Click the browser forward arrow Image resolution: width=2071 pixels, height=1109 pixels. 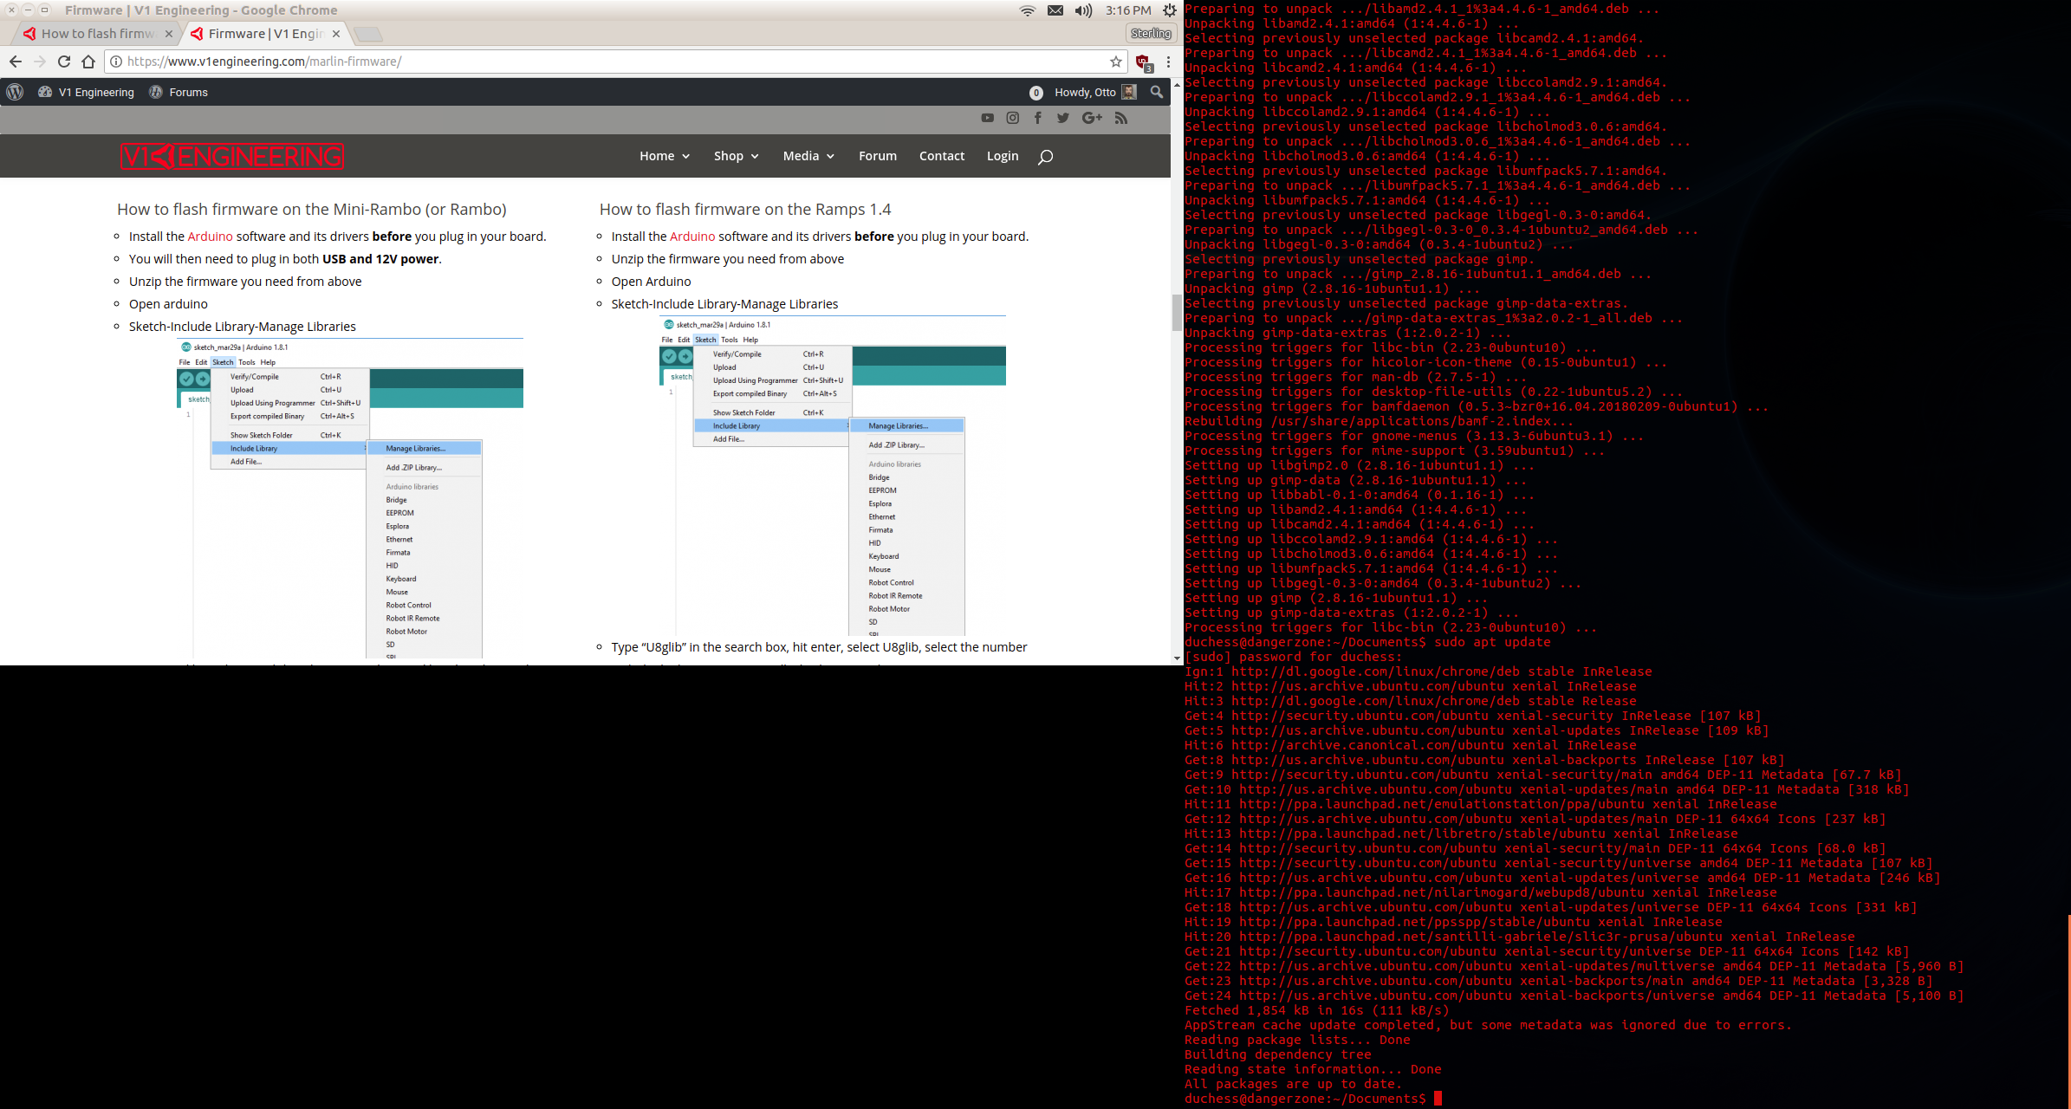(x=39, y=62)
